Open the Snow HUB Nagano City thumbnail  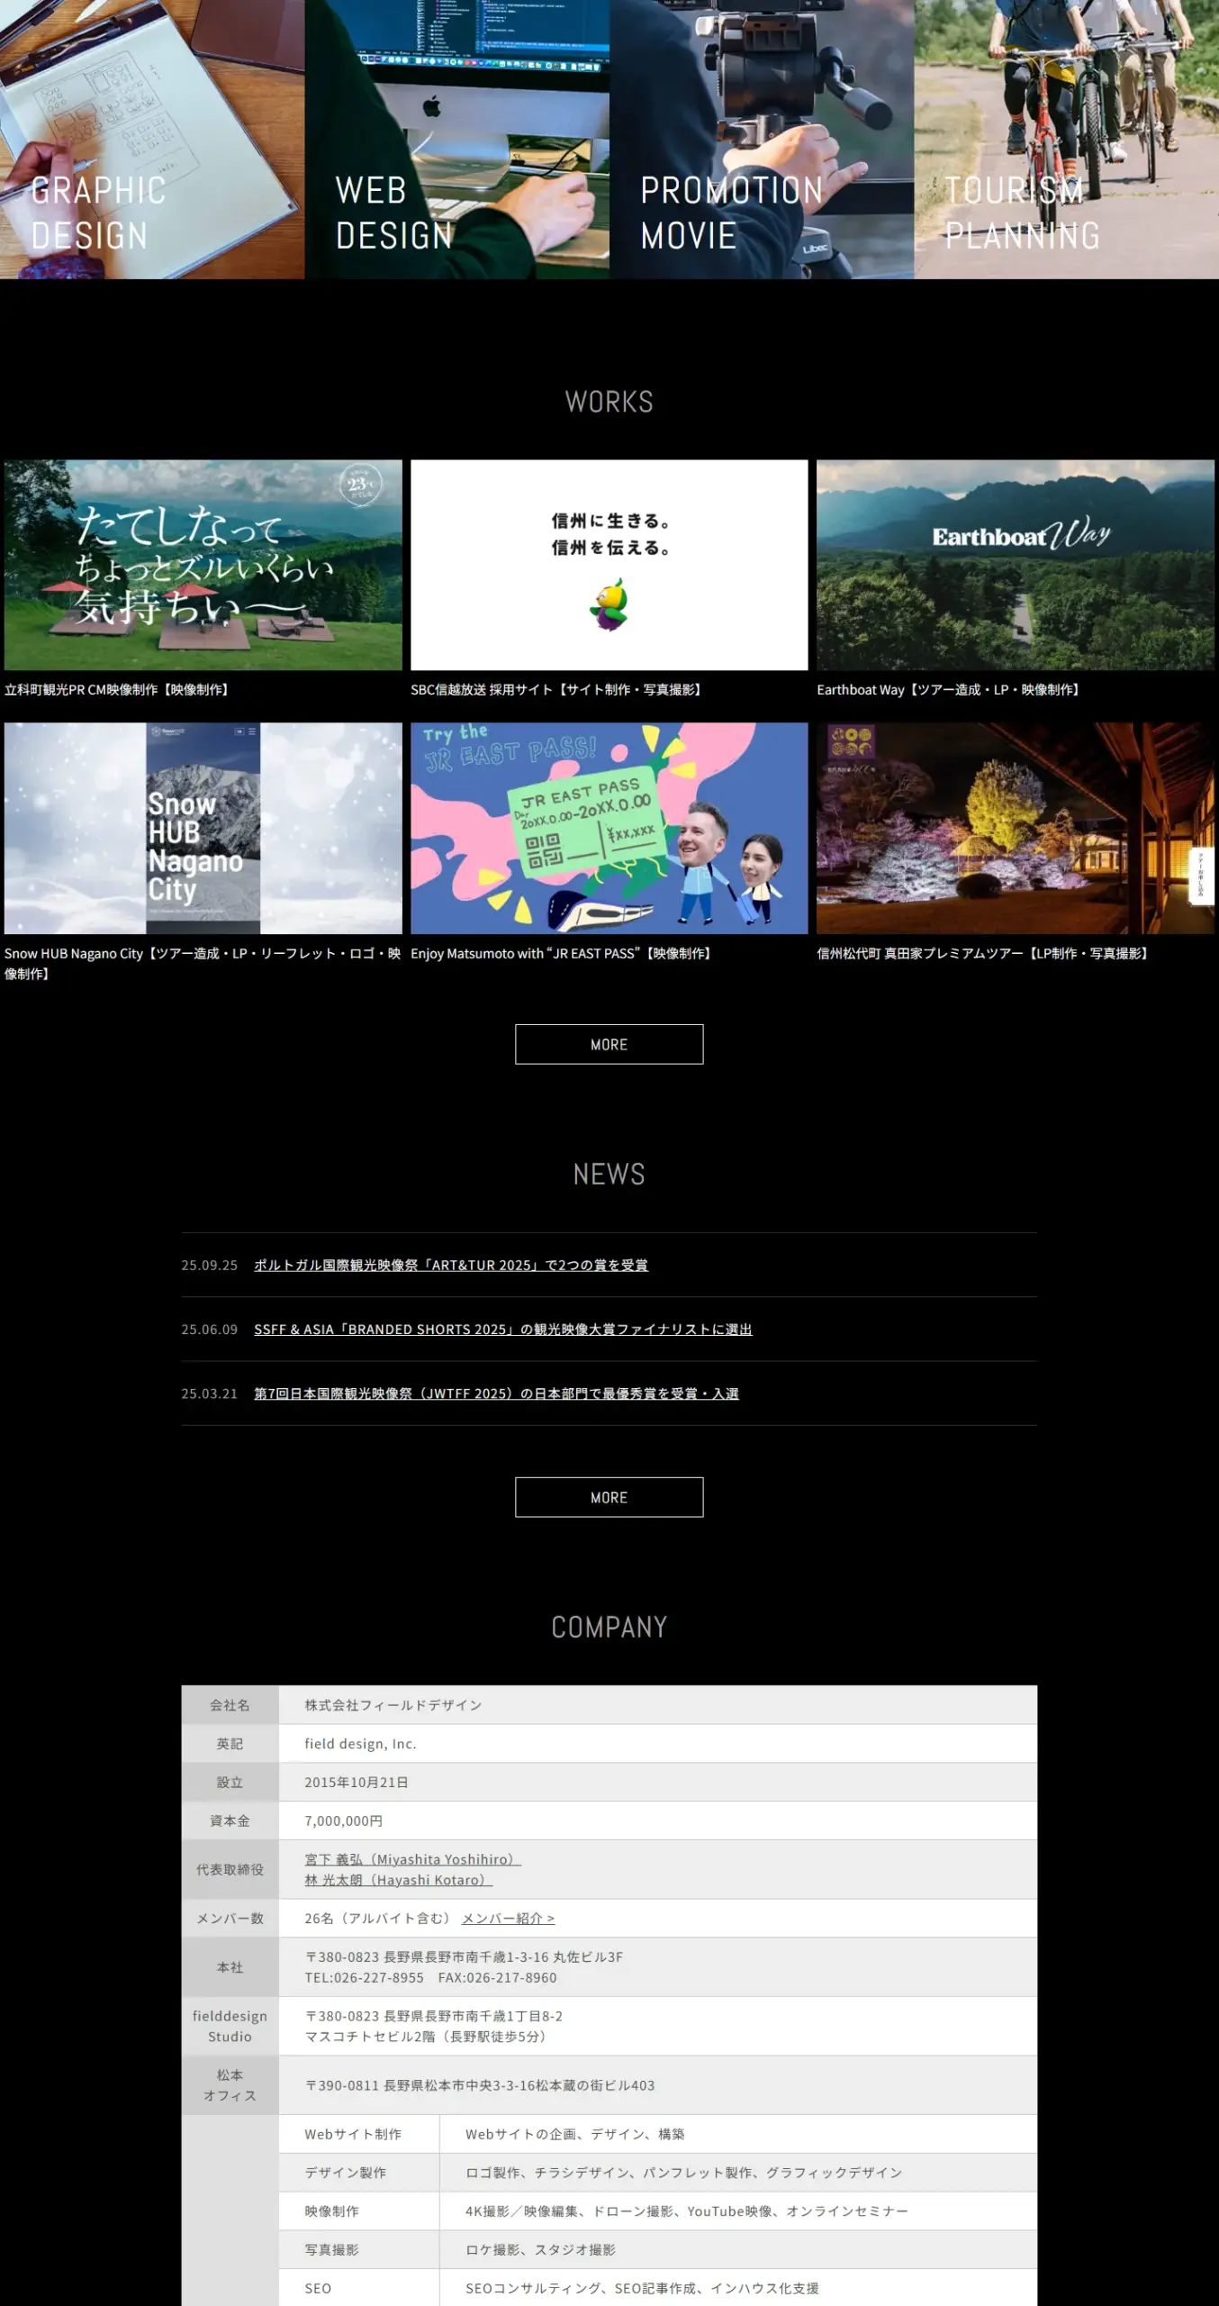click(203, 828)
